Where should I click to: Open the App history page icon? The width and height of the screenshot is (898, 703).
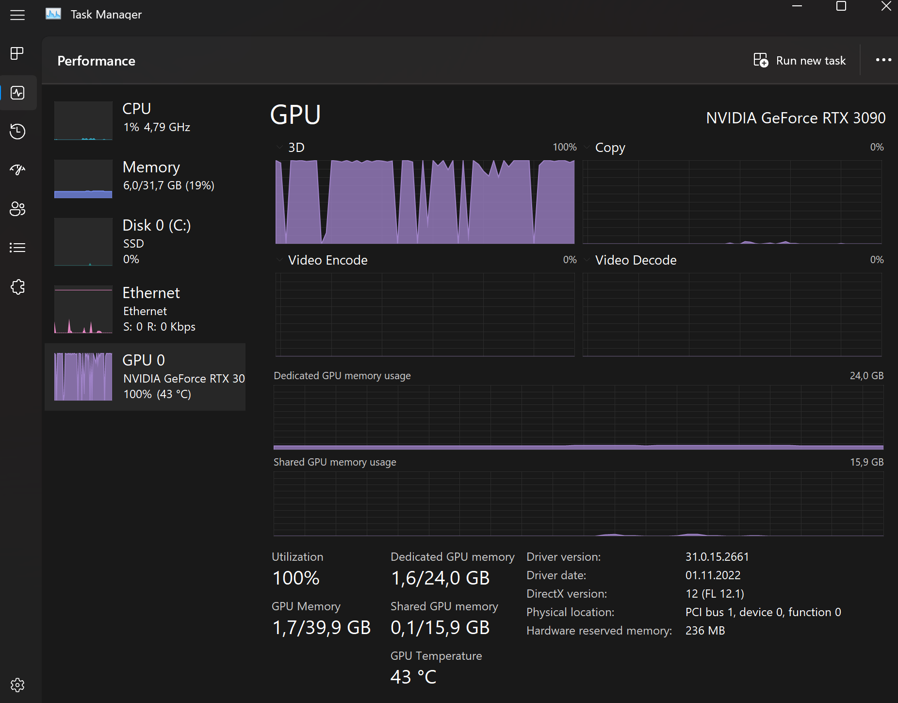click(17, 131)
